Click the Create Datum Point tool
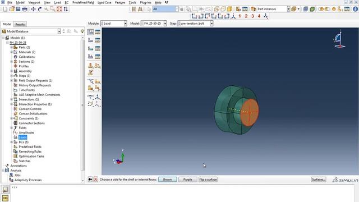Screen dimensions: 359x202 [91, 97]
